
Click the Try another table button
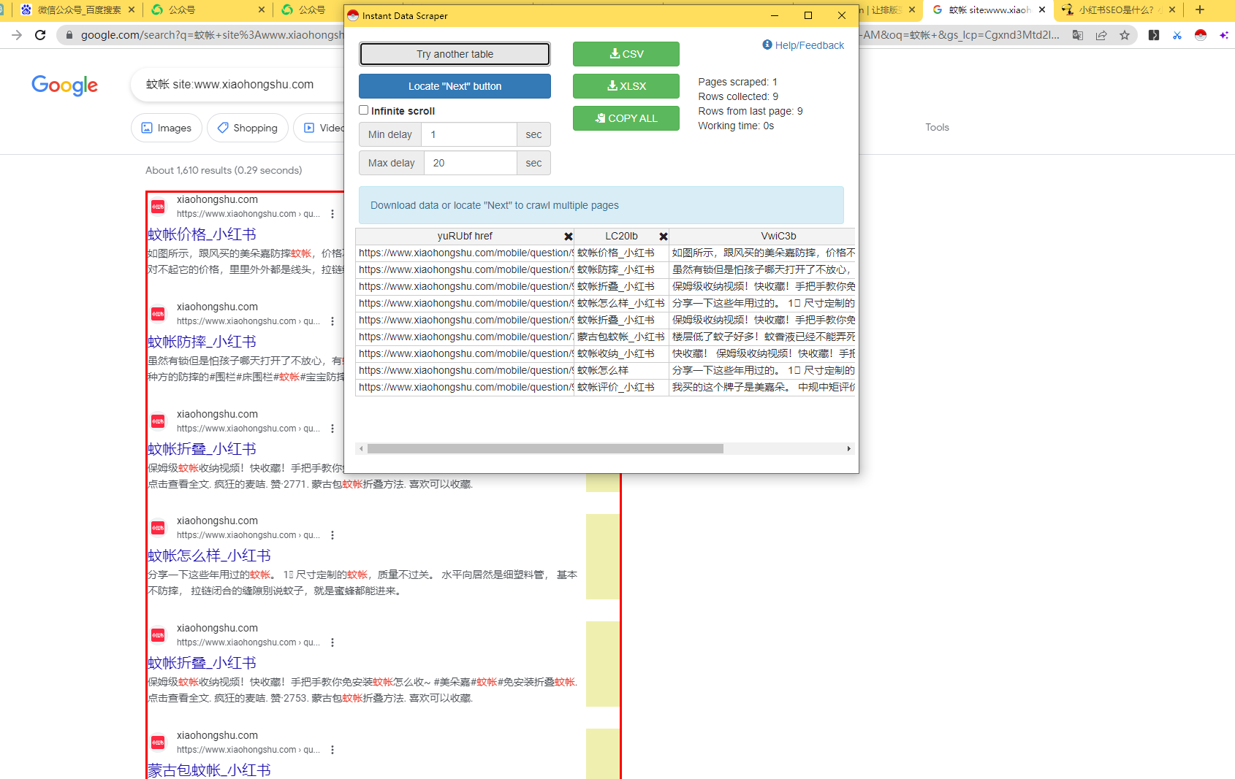pos(455,54)
